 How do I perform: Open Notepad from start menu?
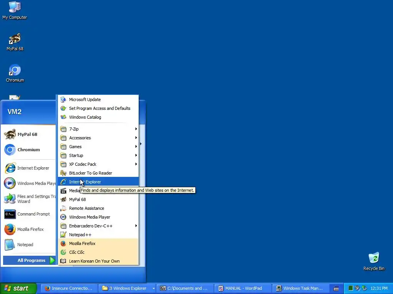tap(29, 245)
